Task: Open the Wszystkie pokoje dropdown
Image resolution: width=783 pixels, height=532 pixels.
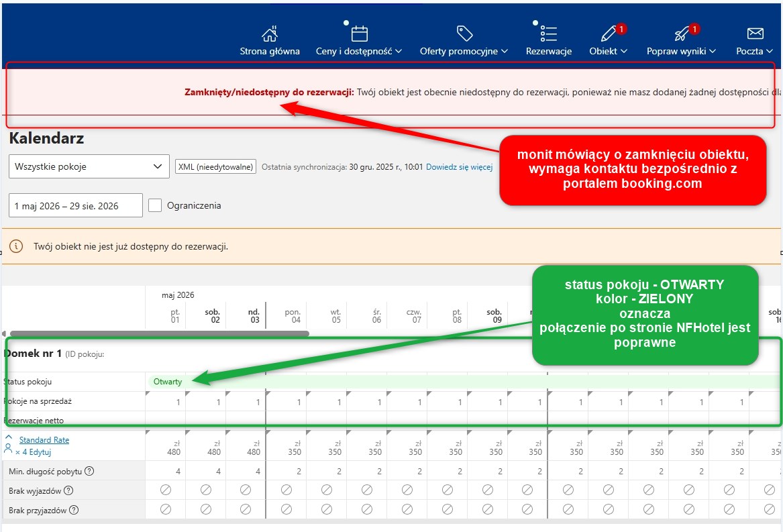Action: pos(89,166)
